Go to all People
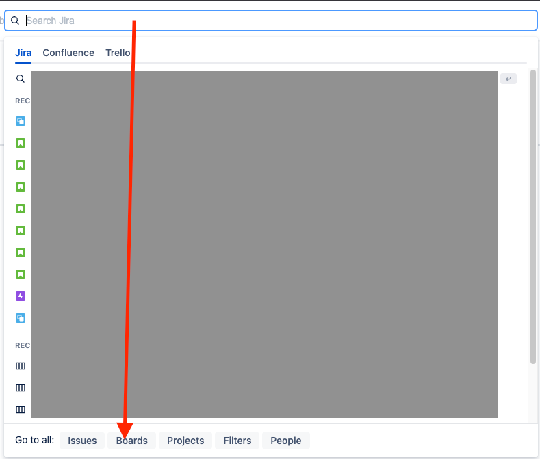Viewport: 540px width, 459px height. 286,441
